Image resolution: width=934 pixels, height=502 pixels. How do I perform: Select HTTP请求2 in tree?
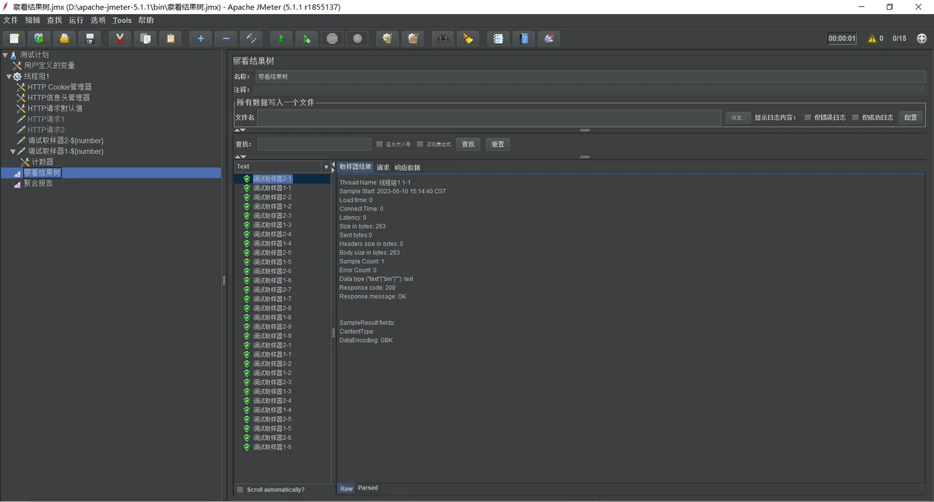tap(46, 130)
